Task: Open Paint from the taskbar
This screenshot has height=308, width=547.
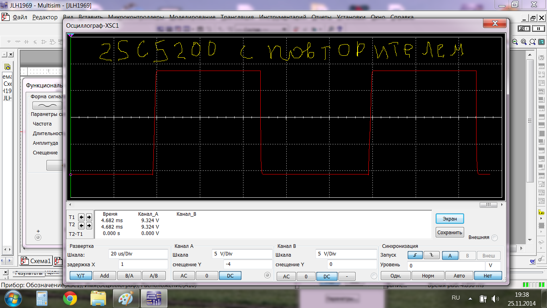Action: (x=126, y=299)
